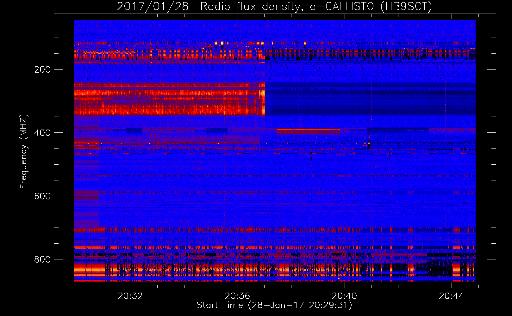512x316 pixels.
Task: Click the 20:32 time tick label
Action: (130, 296)
